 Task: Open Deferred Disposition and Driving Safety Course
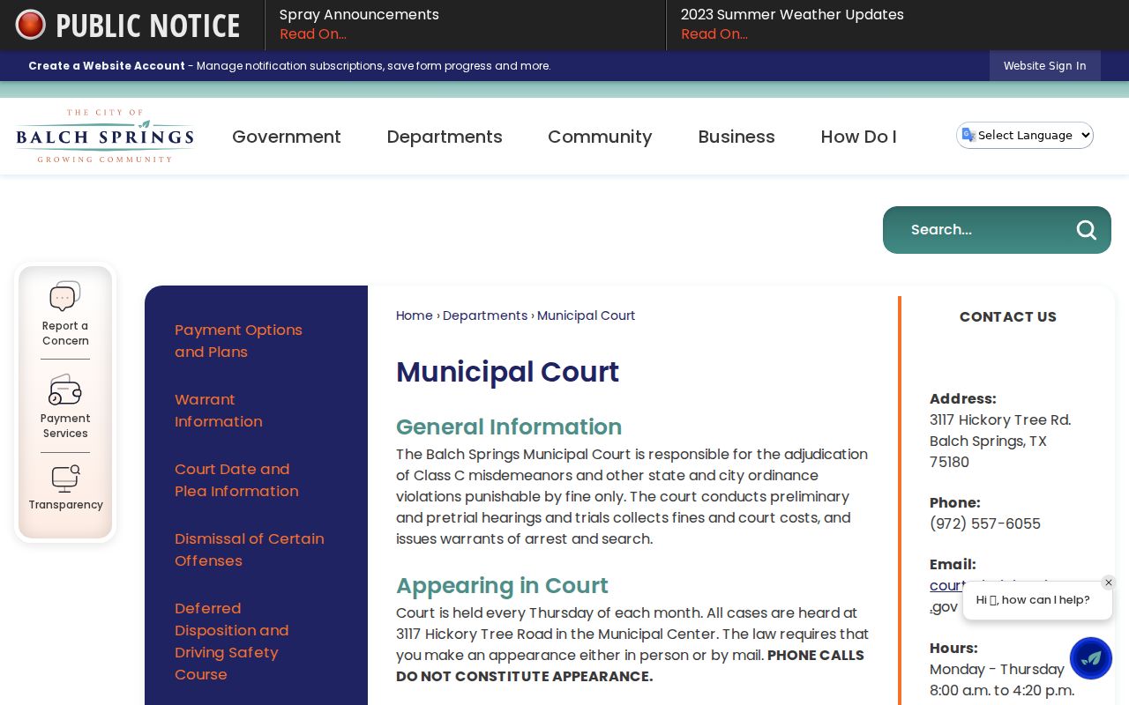tap(232, 642)
